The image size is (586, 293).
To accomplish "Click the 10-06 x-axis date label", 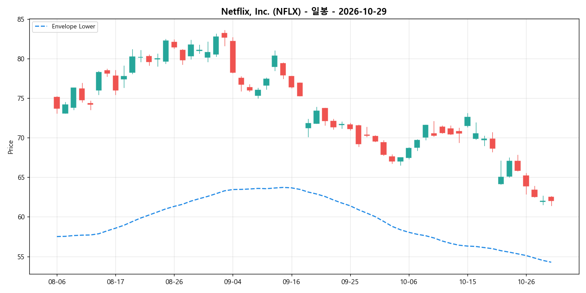I will click(x=408, y=281).
